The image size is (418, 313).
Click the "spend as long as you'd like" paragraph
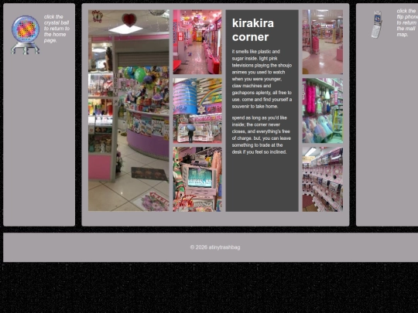point(262,134)
